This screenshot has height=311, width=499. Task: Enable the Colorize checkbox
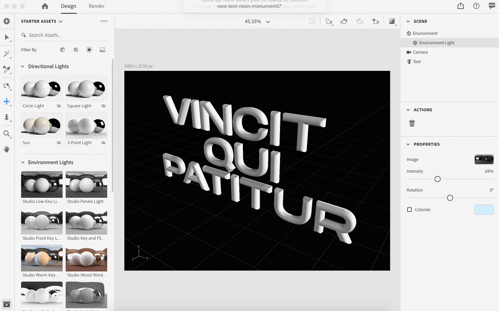click(x=409, y=210)
